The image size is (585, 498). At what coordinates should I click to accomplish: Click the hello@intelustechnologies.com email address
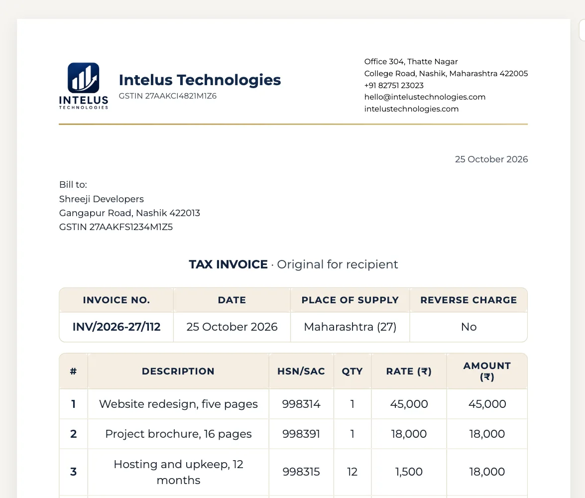click(x=425, y=97)
